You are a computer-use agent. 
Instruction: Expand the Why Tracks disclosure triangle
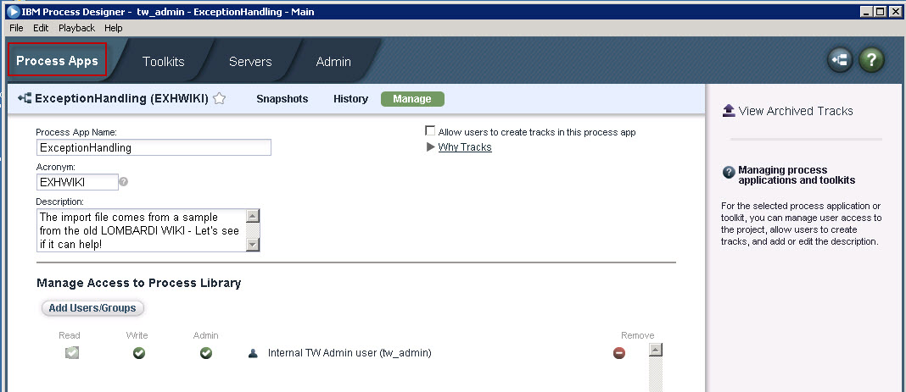click(x=430, y=147)
